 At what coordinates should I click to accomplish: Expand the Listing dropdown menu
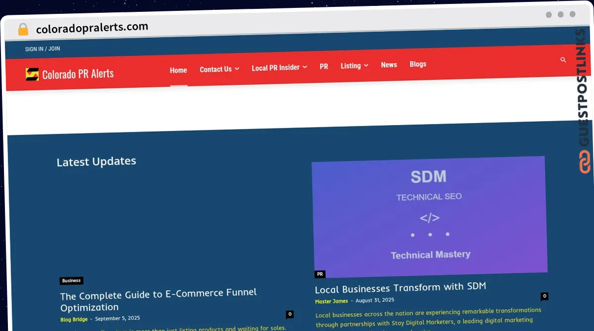(354, 66)
